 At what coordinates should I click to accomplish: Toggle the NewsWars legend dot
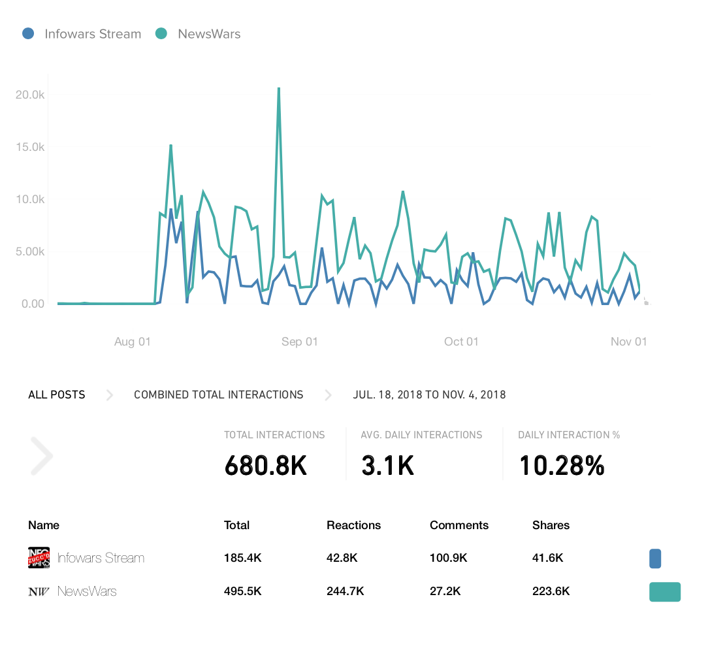pyautogui.click(x=161, y=34)
